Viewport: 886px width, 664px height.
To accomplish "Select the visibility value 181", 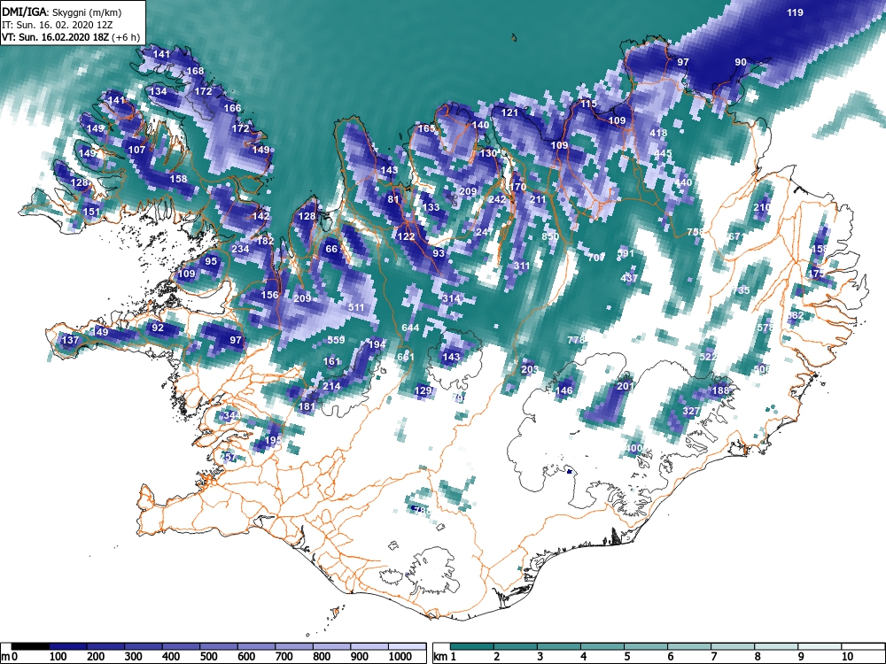I will click(307, 406).
